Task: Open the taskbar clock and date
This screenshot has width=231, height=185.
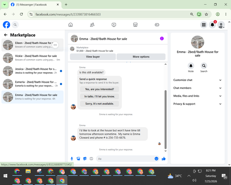Action: click(x=211, y=176)
